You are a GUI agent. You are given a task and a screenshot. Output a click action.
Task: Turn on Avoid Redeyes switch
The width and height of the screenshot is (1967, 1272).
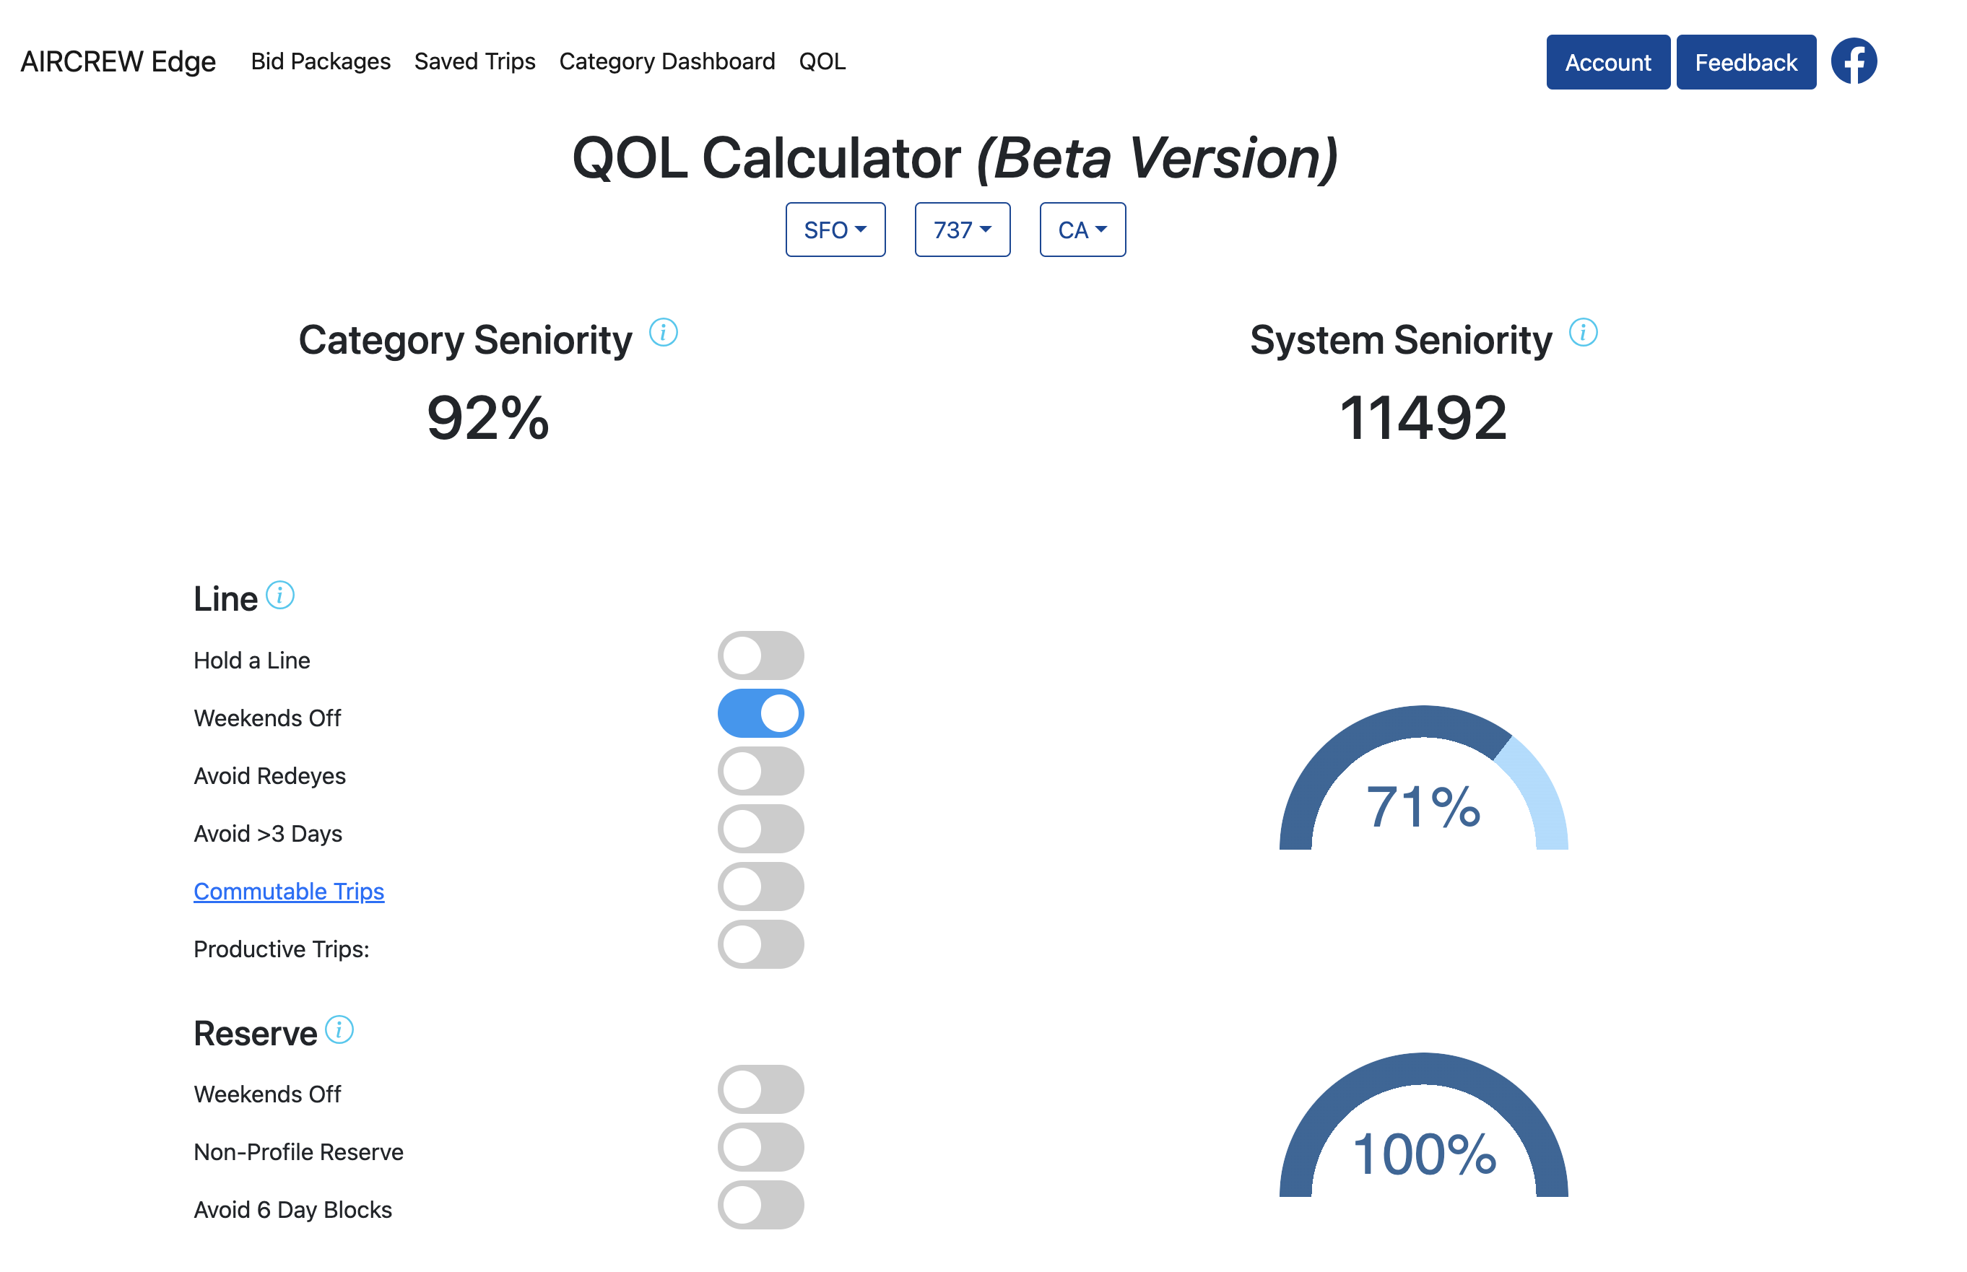point(760,772)
